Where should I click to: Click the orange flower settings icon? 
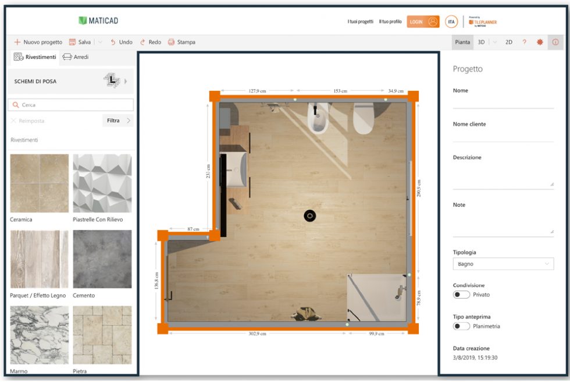tap(539, 42)
